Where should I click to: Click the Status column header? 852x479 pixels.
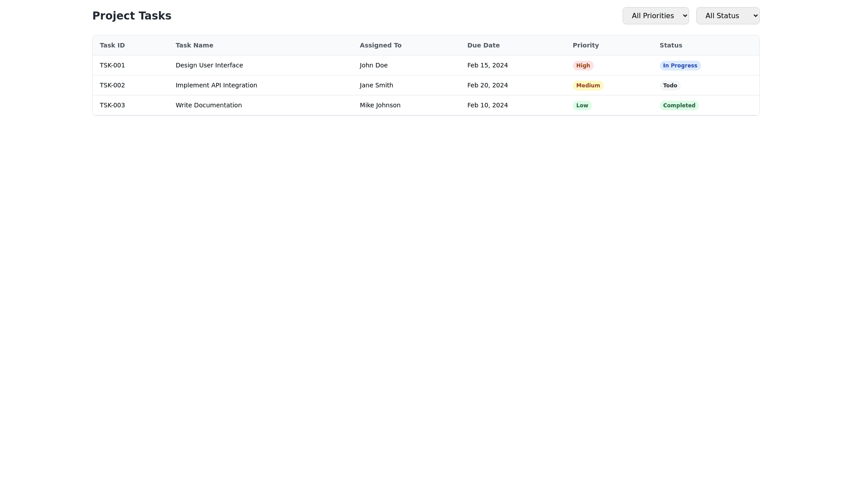pos(671,45)
